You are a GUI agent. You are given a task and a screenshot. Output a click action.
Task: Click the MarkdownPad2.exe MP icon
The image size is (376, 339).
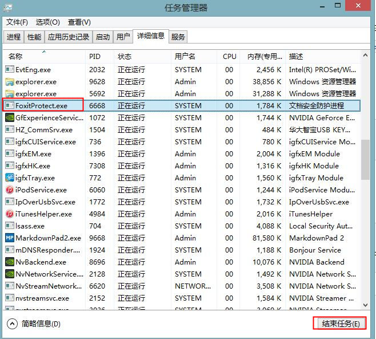pyautogui.click(x=10, y=238)
